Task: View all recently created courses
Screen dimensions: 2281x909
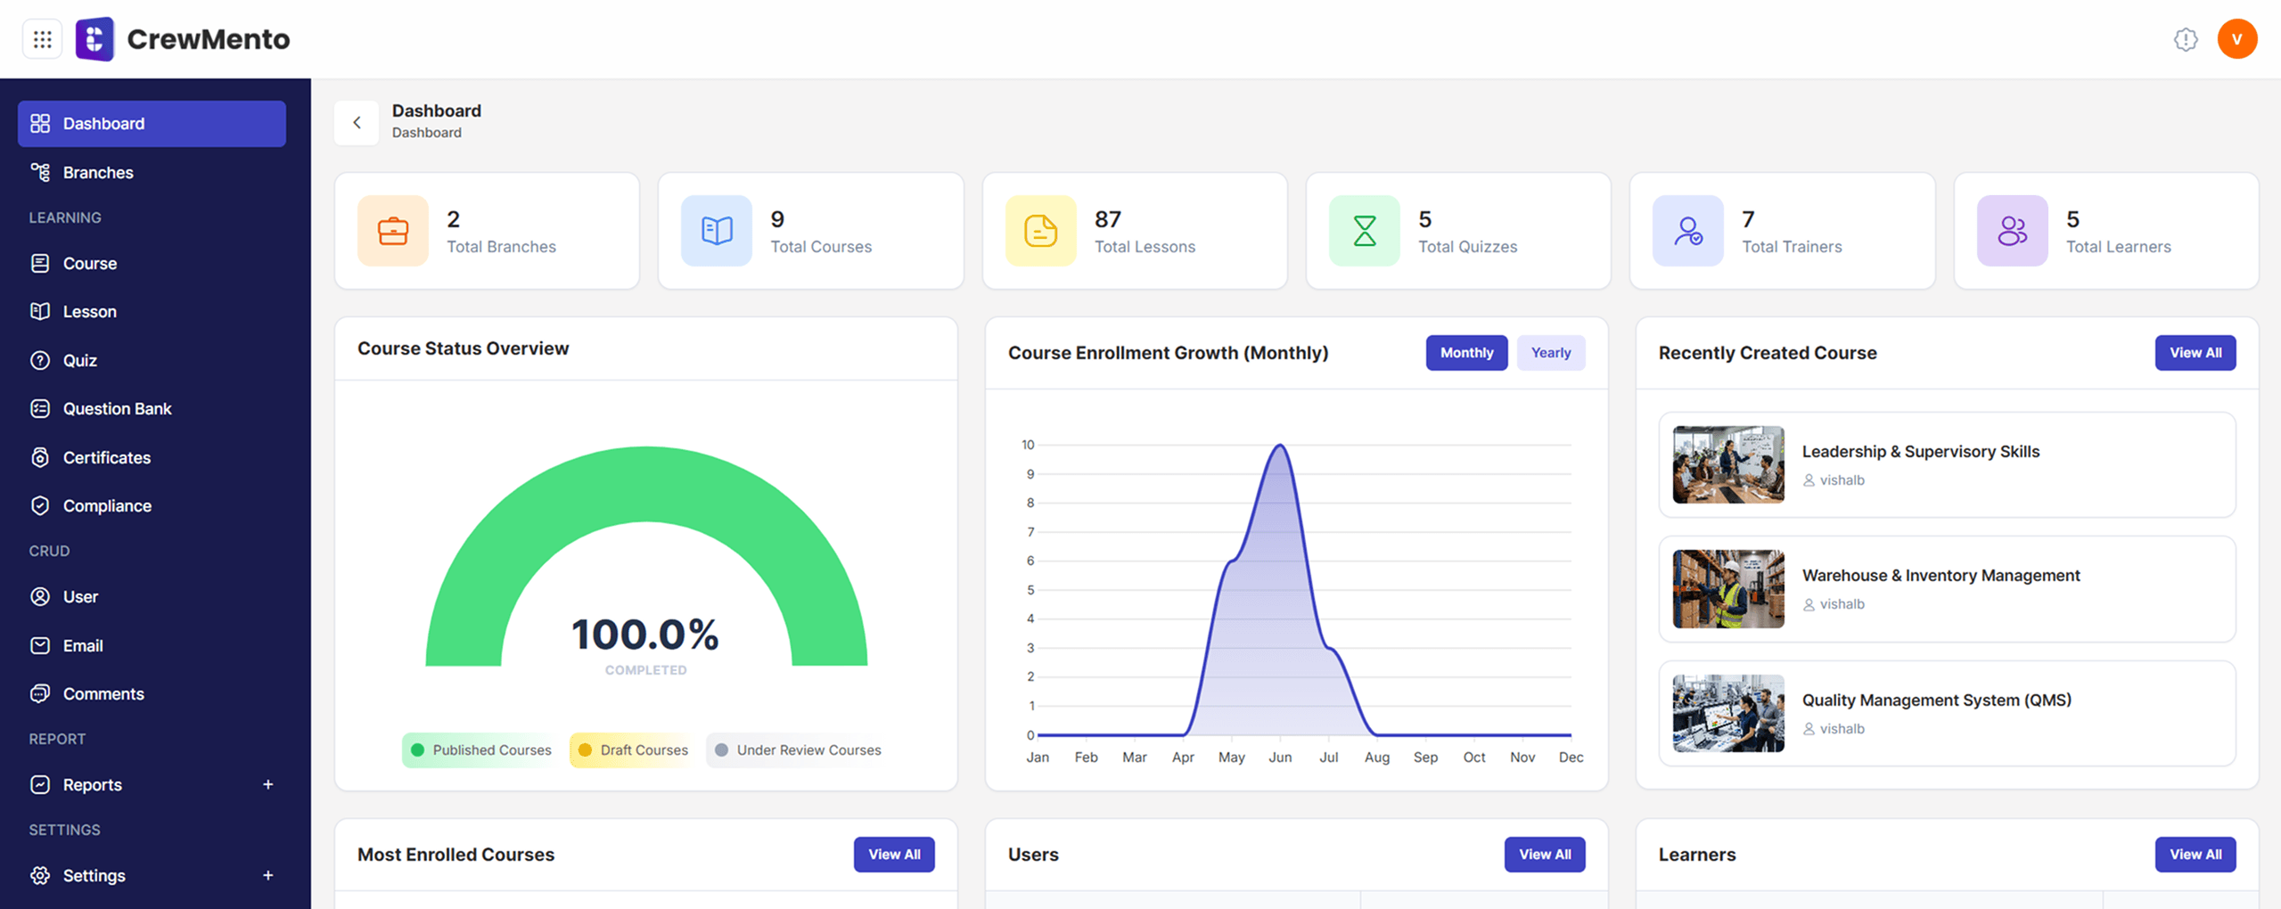Action: (2195, 353)
